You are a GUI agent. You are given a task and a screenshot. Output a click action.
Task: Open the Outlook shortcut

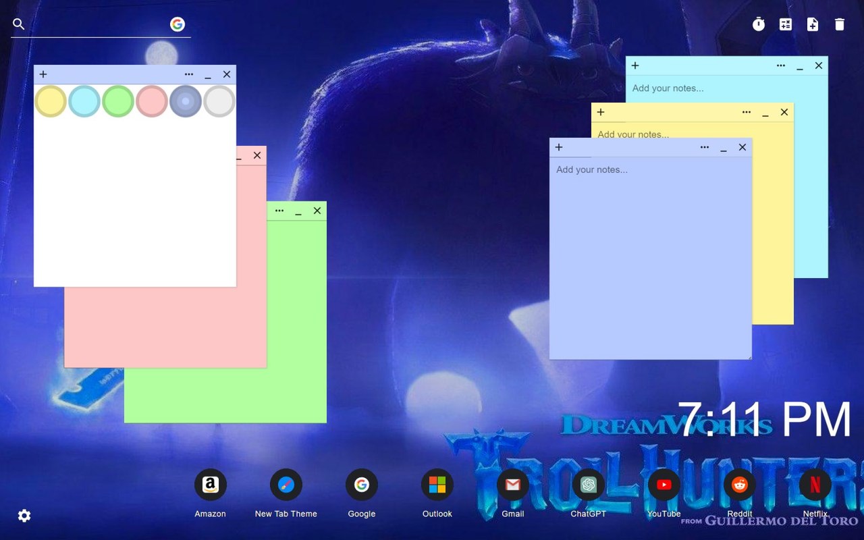[437, 485]
